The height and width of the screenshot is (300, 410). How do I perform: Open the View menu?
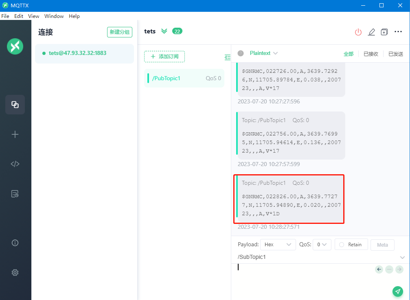click(x=34, y=16)
